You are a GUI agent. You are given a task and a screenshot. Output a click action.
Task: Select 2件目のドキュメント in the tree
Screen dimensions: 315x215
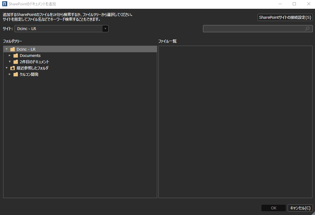(x=34, y=62)
